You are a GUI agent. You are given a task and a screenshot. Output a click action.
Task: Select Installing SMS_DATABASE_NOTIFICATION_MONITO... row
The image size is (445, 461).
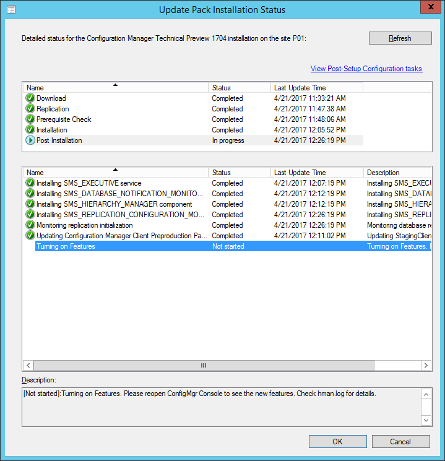coord(227,194)
